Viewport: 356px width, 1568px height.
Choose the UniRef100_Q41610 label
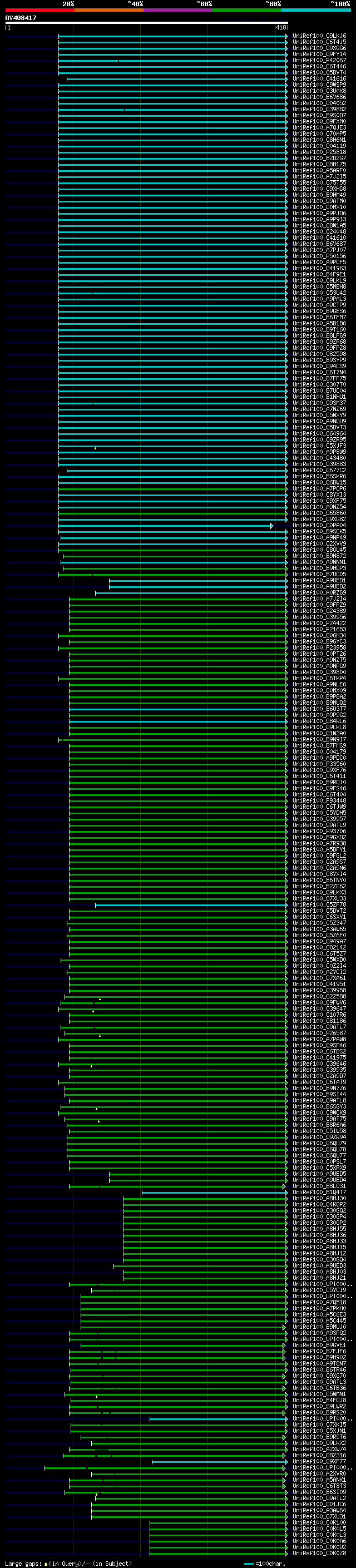pyautogui.click(x=319, y=238)
